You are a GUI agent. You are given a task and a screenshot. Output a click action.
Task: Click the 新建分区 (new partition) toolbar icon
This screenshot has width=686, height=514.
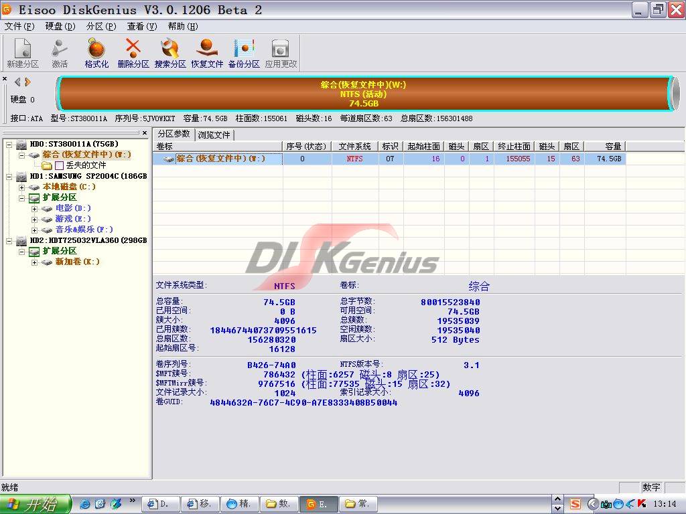click(x=23, y=53)
